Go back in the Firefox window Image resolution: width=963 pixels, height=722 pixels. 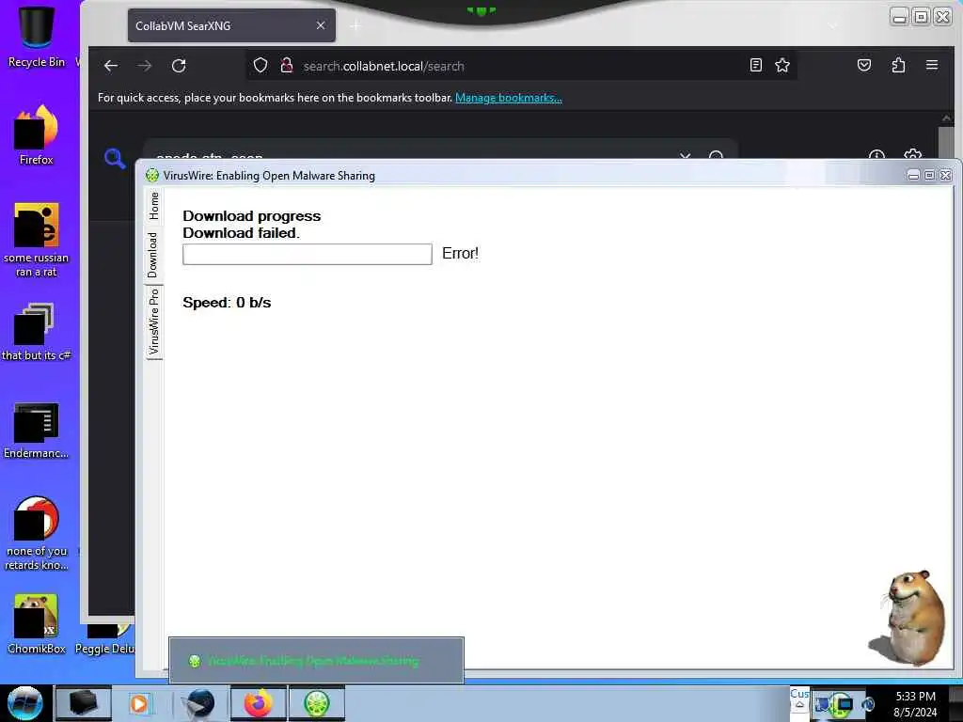[x=111, y=66]
